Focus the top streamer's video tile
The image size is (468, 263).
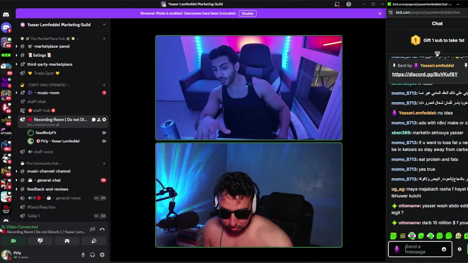pos(249,88)
